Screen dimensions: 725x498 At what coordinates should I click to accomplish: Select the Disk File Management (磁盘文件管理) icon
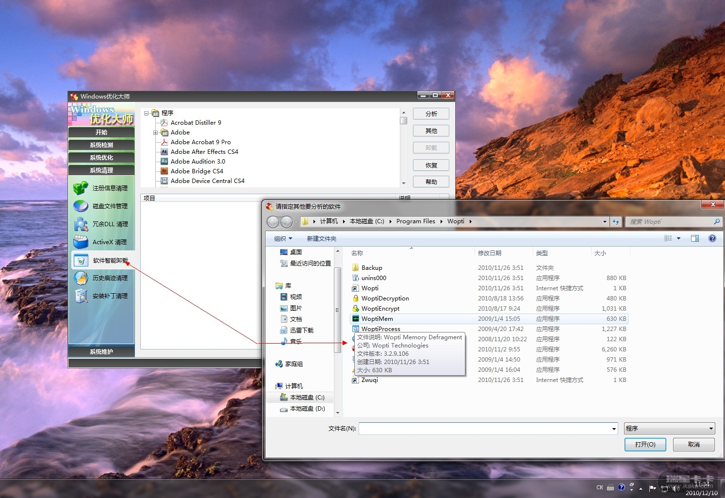coord(81,206)
